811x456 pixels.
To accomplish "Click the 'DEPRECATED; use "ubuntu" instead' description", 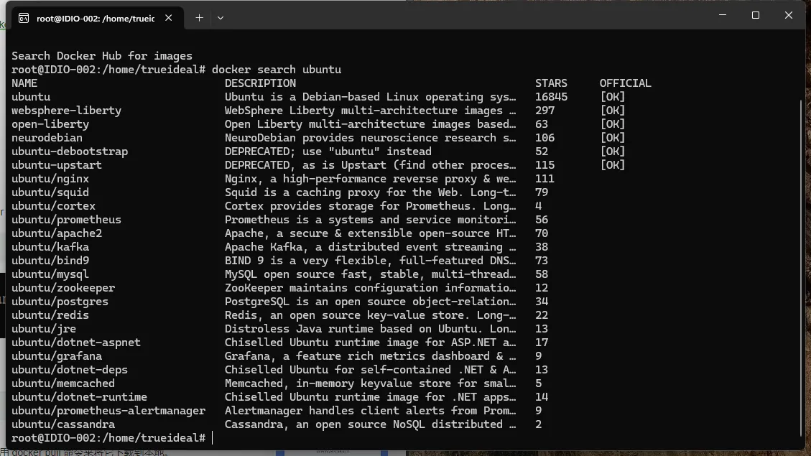I will click(x=328, y=152).
